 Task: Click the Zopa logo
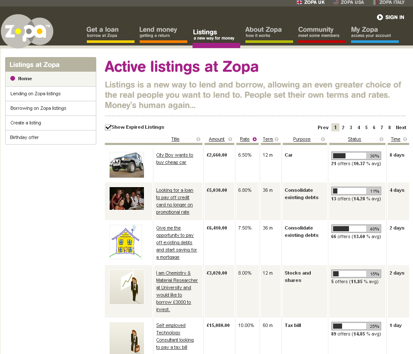27,31
